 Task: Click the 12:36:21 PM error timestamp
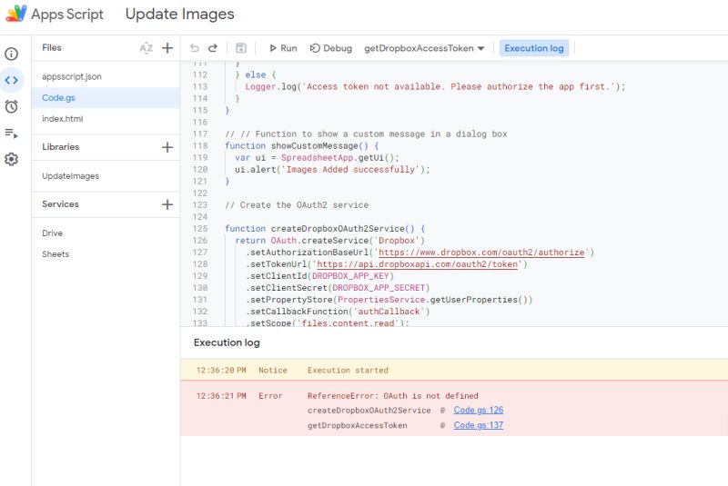[x=221, y=396]
